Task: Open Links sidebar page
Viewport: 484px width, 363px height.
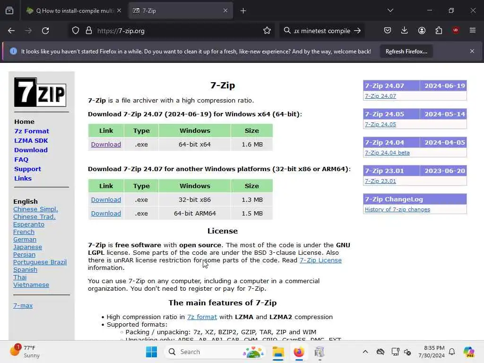Action: pos(23,178)
